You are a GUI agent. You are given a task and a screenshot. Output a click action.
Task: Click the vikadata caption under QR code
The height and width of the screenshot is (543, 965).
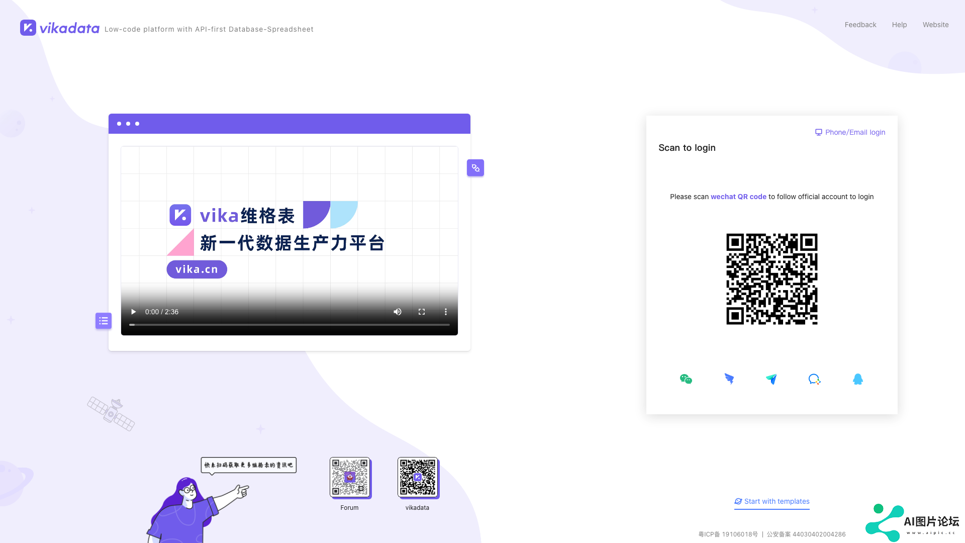pyautogui.click(x=417, y=508)
